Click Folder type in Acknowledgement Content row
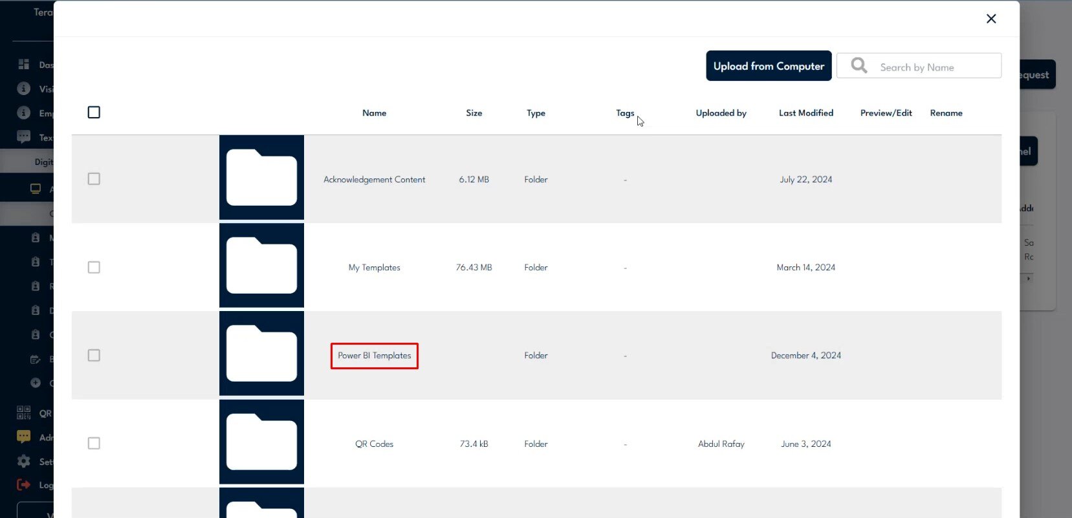The height and width of the screenshot is (518, 1072). click(x=536, y=180)
